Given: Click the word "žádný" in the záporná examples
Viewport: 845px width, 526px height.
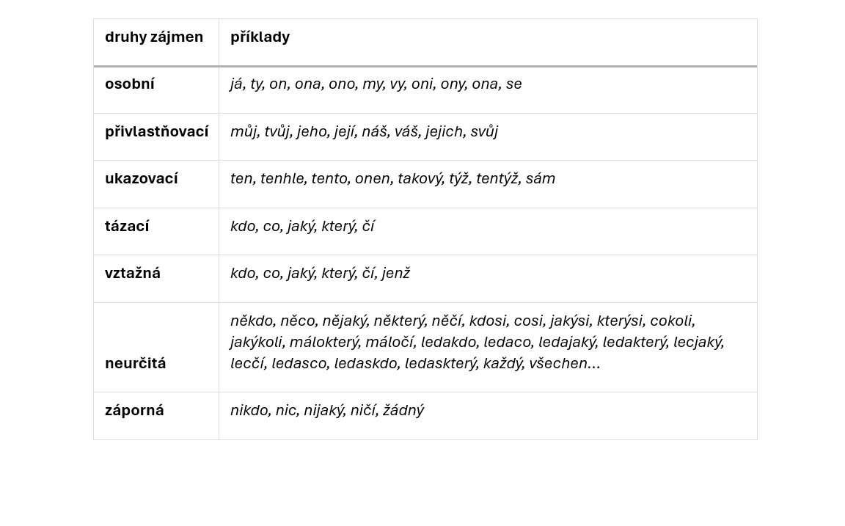Looking at the screenshot, I should coord(403,410).
